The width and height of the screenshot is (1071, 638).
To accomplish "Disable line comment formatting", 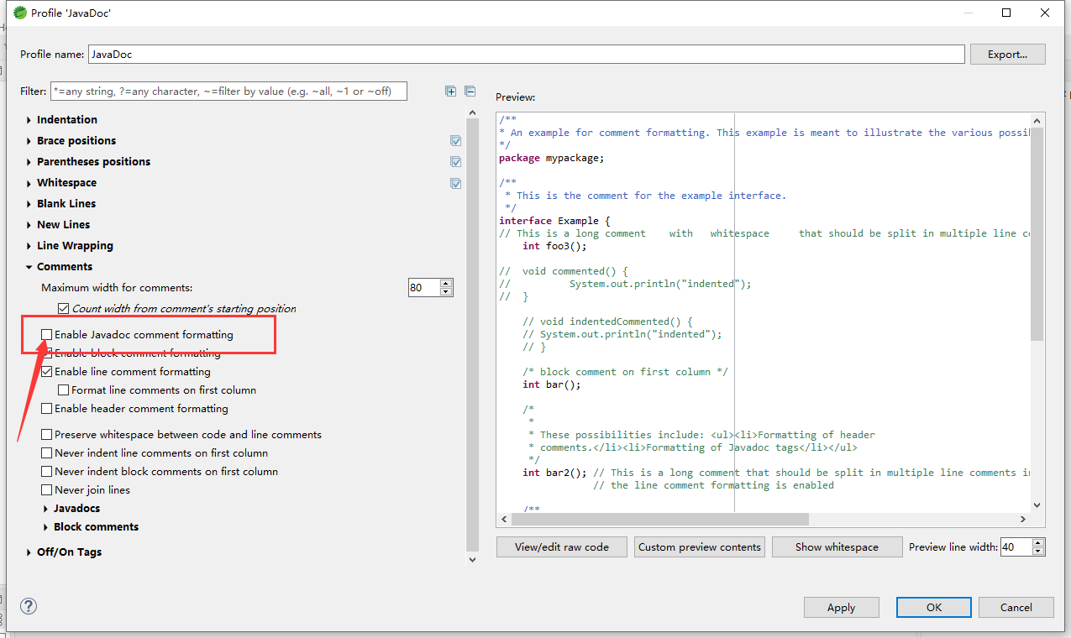I will coord(46,371).
